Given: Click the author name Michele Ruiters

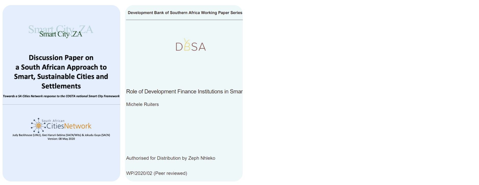Looking at the screenshot, I should [x=142, y=104].
